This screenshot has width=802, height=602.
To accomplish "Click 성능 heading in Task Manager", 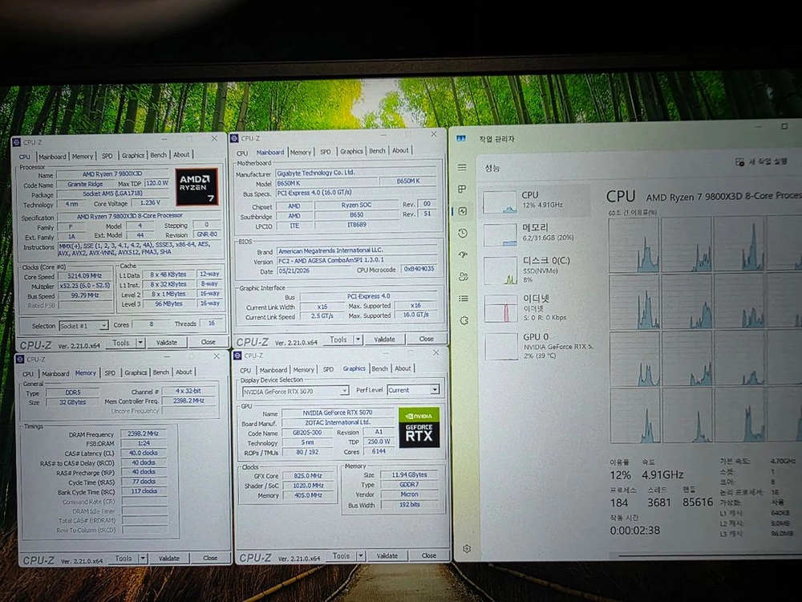I will click(492, 168).
